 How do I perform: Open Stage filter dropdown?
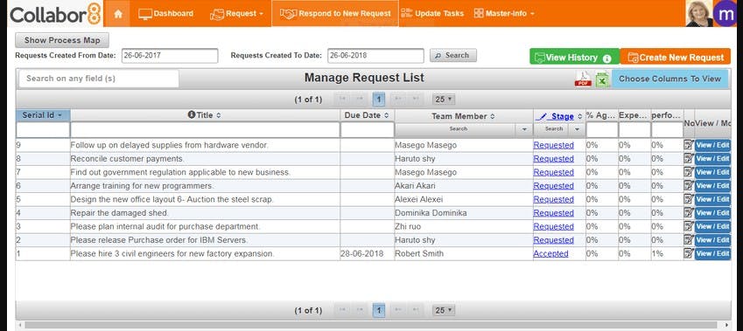pyautogui.click(x=577, y=128)
